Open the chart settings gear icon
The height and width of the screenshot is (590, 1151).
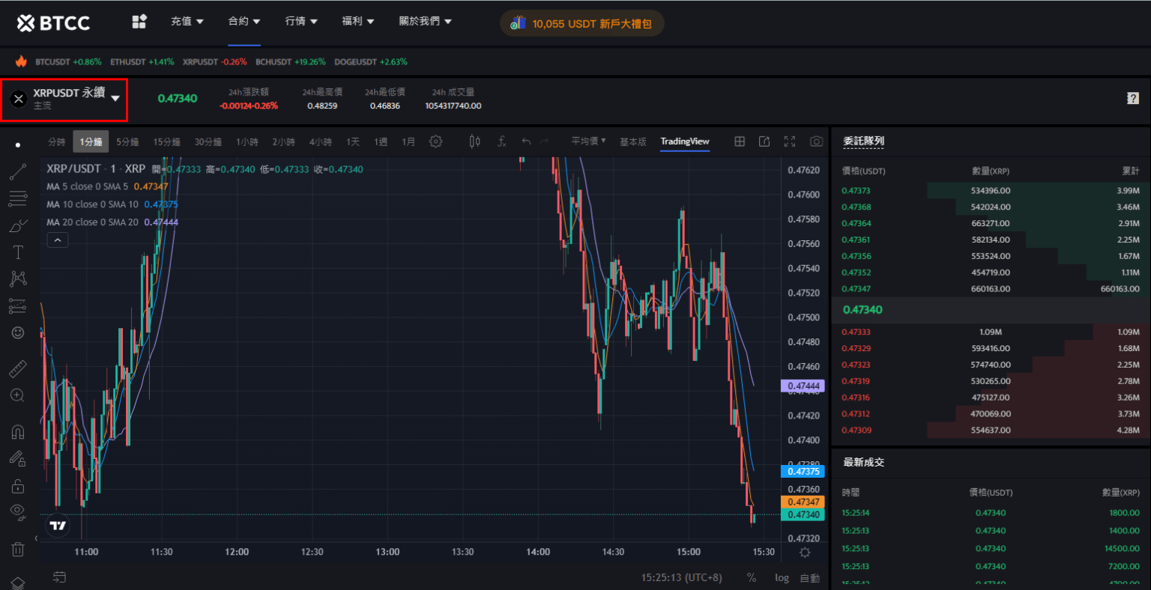(436, 141)
